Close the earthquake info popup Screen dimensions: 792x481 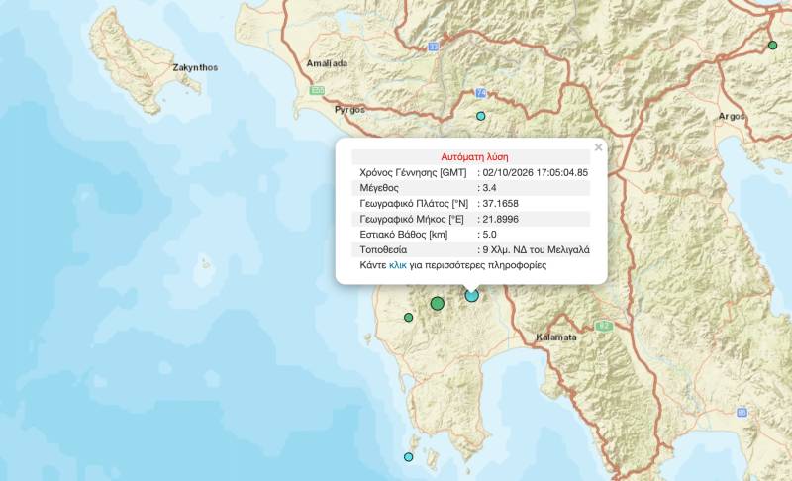(x=598, y=147)
